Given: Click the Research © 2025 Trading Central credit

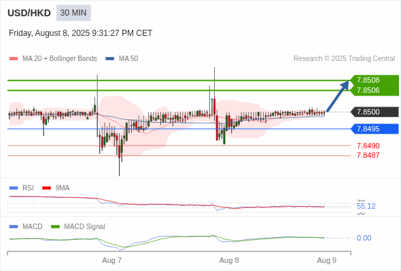Looking at the screenshot, I should (344, 59).
